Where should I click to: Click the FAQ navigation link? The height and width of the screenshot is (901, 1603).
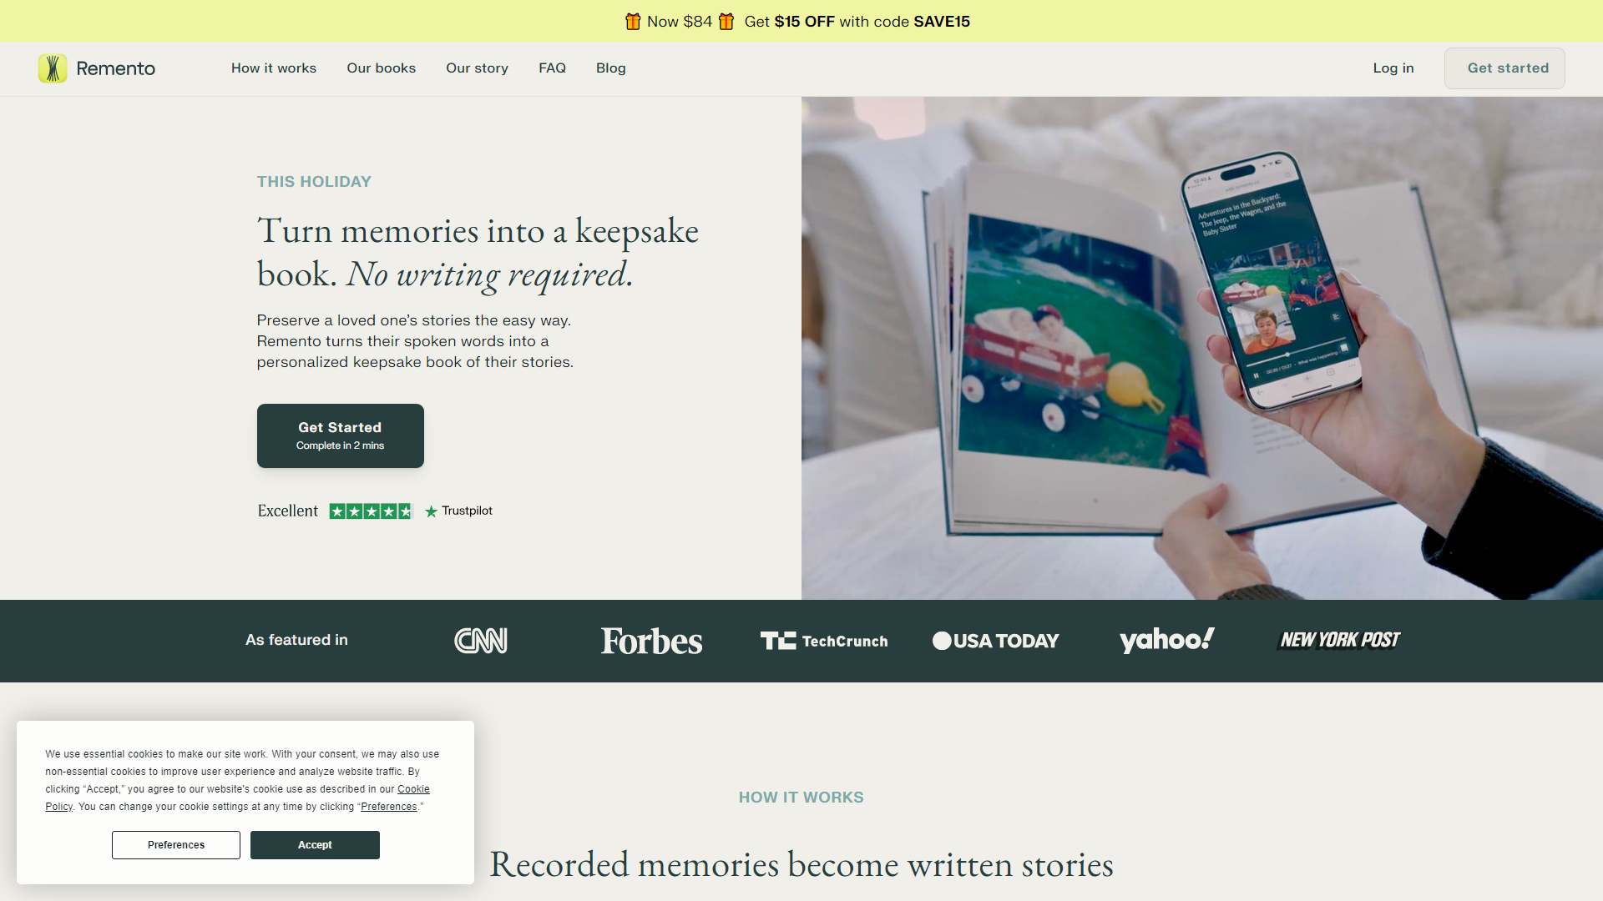[552, 68]
